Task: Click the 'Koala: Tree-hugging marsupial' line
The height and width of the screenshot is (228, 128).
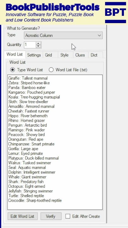Action: pyautogui.click(x=34, y=97)
